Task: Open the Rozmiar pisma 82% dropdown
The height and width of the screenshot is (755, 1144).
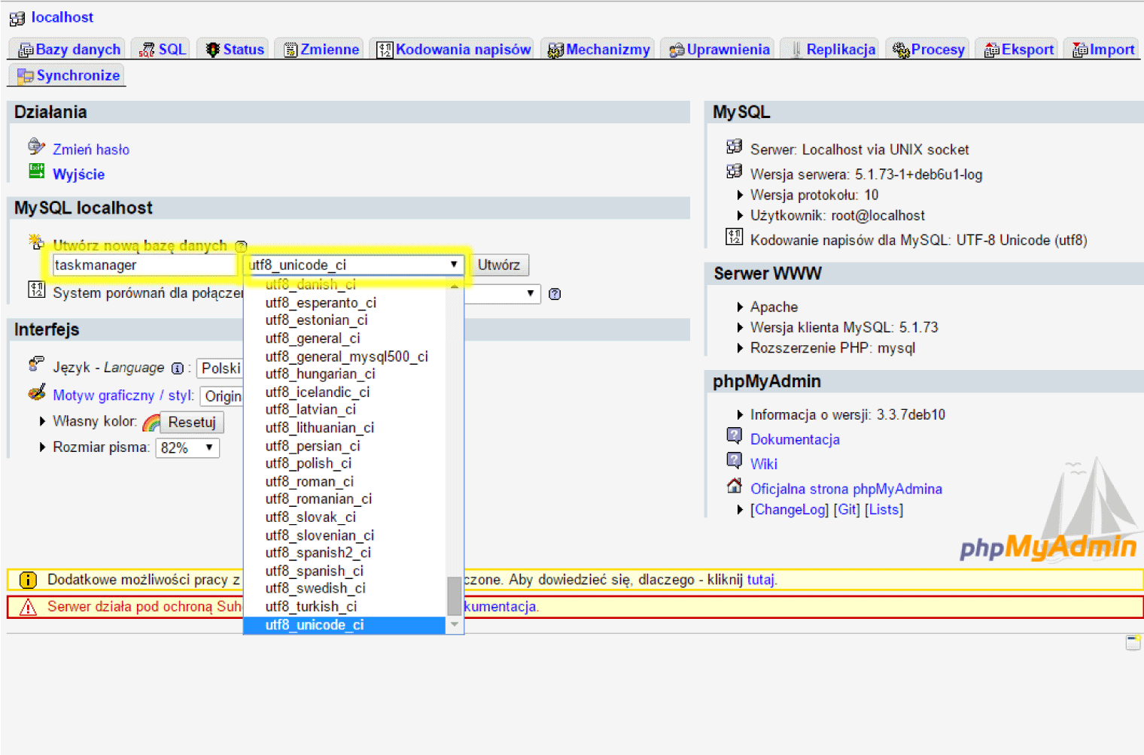Action: [x=187, y=448]
